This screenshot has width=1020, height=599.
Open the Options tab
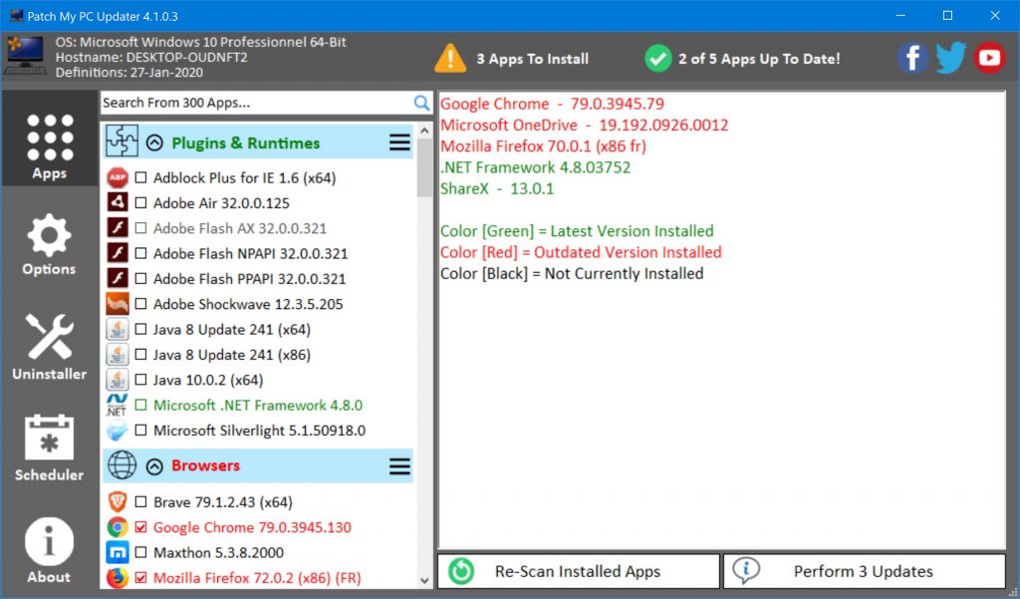pyautogui.click(x=50, y=245)
